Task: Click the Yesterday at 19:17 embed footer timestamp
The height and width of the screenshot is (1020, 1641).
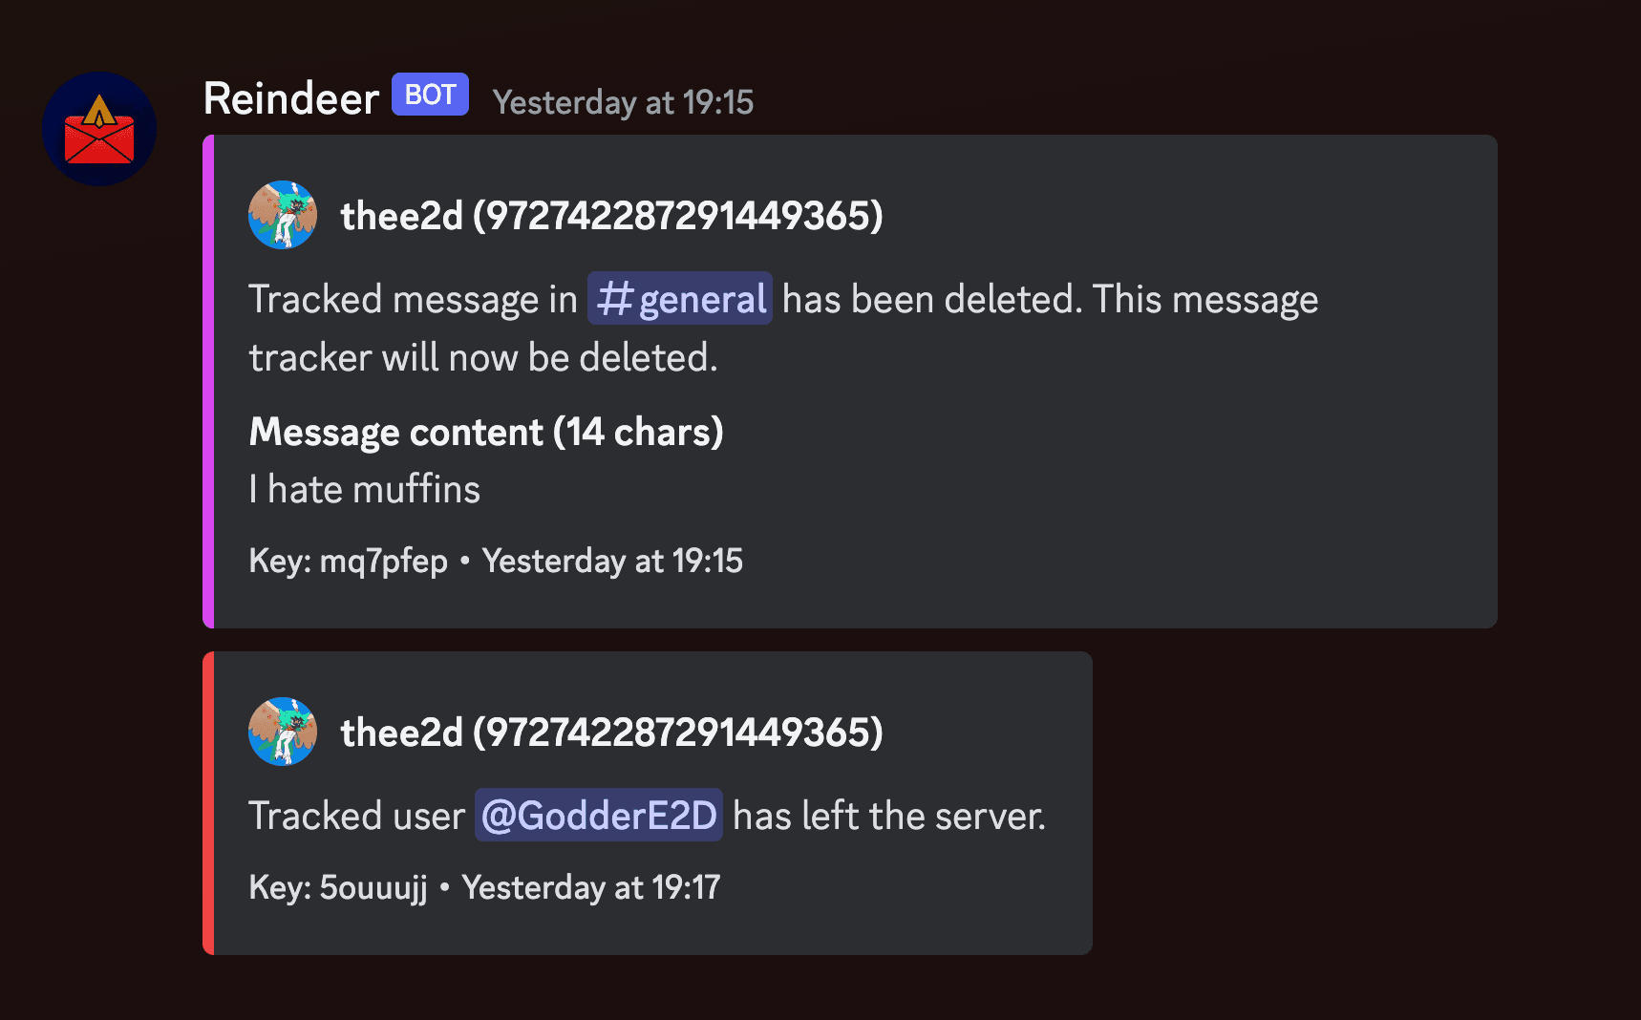Action: (x=592, y=887)
